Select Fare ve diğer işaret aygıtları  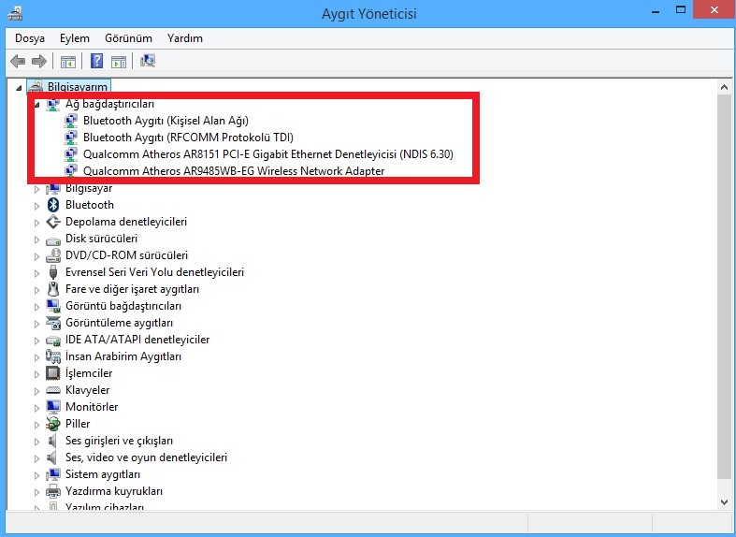pos(132,289)
